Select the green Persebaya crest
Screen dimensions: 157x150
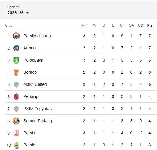[x=16, y=60]
